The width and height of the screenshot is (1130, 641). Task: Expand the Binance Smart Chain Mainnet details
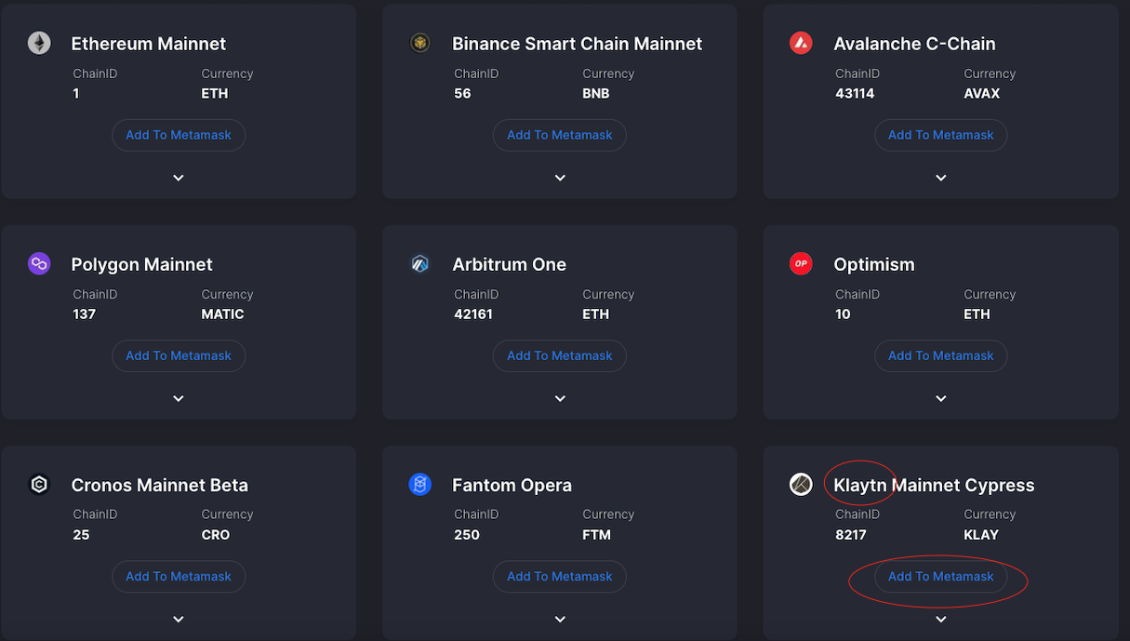(x=560, y=178)
